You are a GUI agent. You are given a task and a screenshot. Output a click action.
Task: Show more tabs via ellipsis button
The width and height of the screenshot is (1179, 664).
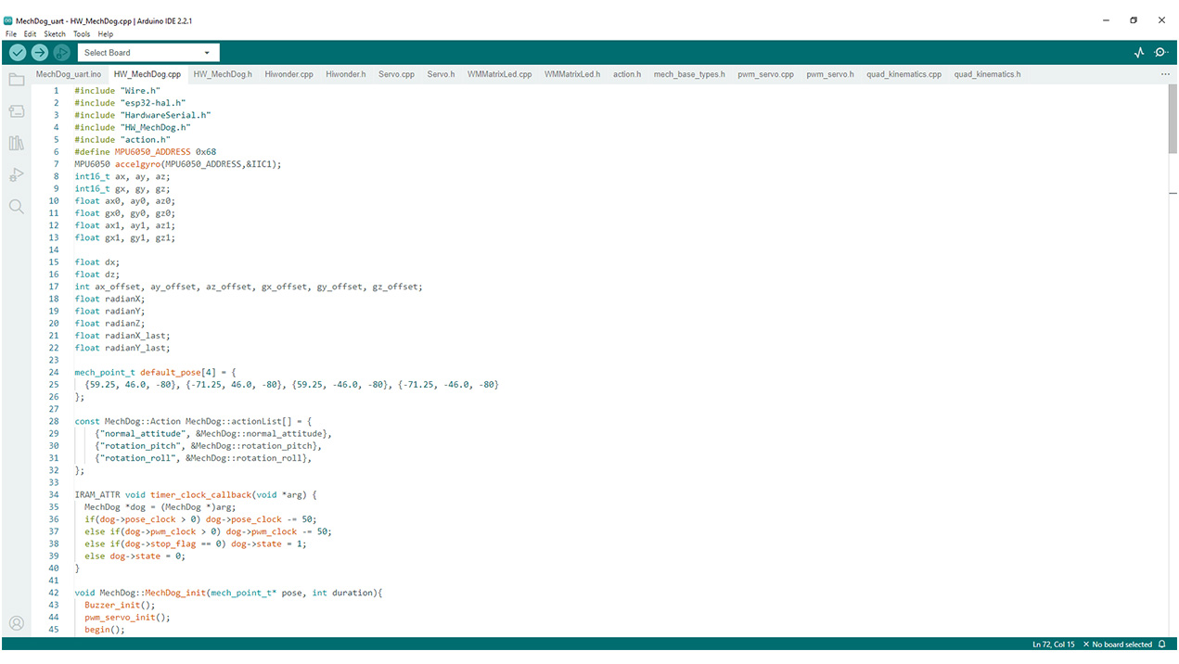pos(1165,74)
